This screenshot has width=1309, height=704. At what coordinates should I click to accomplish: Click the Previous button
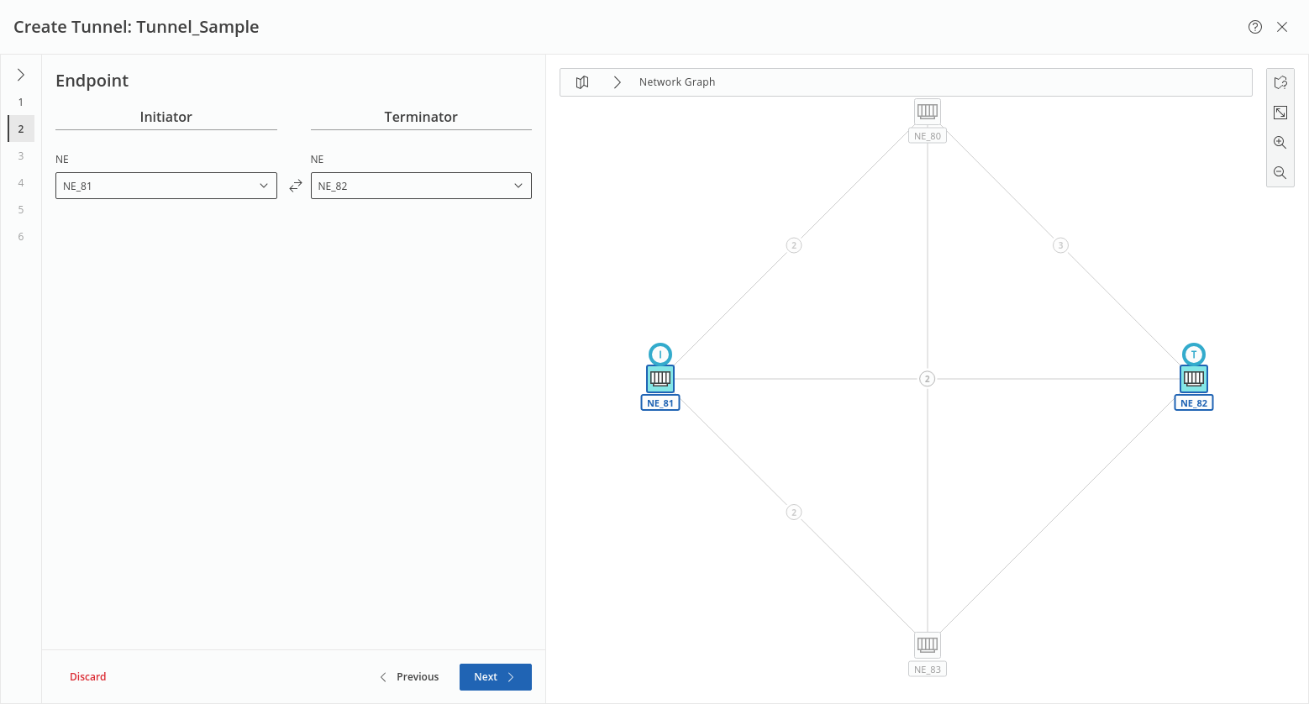(409, 677)
